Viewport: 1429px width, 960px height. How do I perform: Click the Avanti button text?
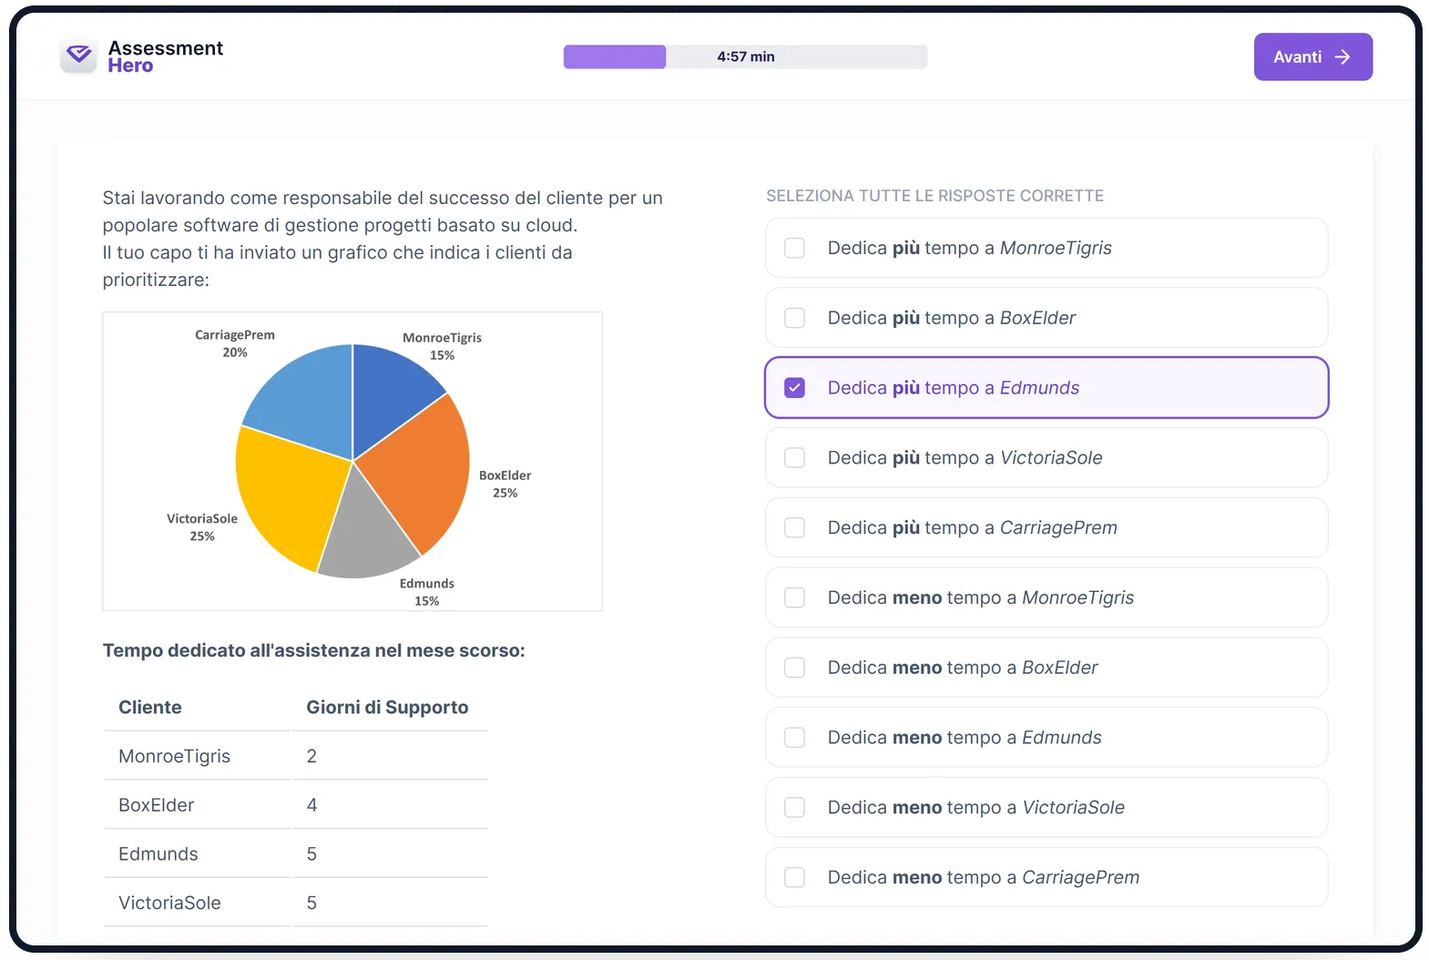pos(1297,56)
